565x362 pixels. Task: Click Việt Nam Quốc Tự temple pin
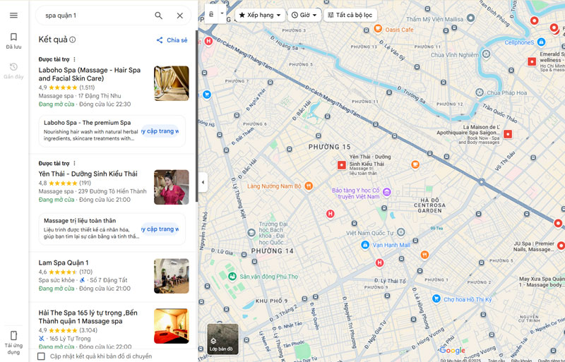click(x=400, y=232)
